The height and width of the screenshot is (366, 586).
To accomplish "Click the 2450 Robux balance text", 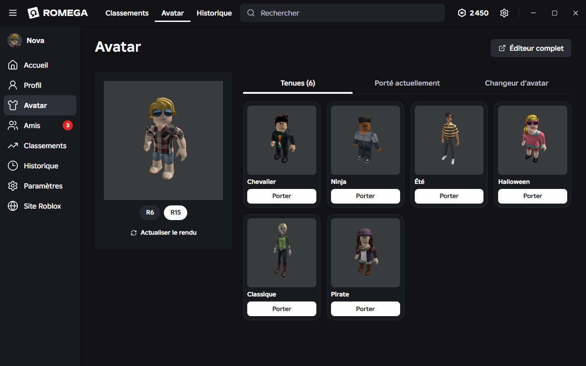I will (479, 13).
